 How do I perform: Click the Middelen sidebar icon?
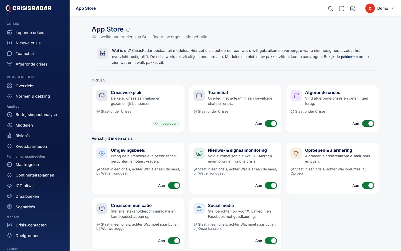(10, 125)
